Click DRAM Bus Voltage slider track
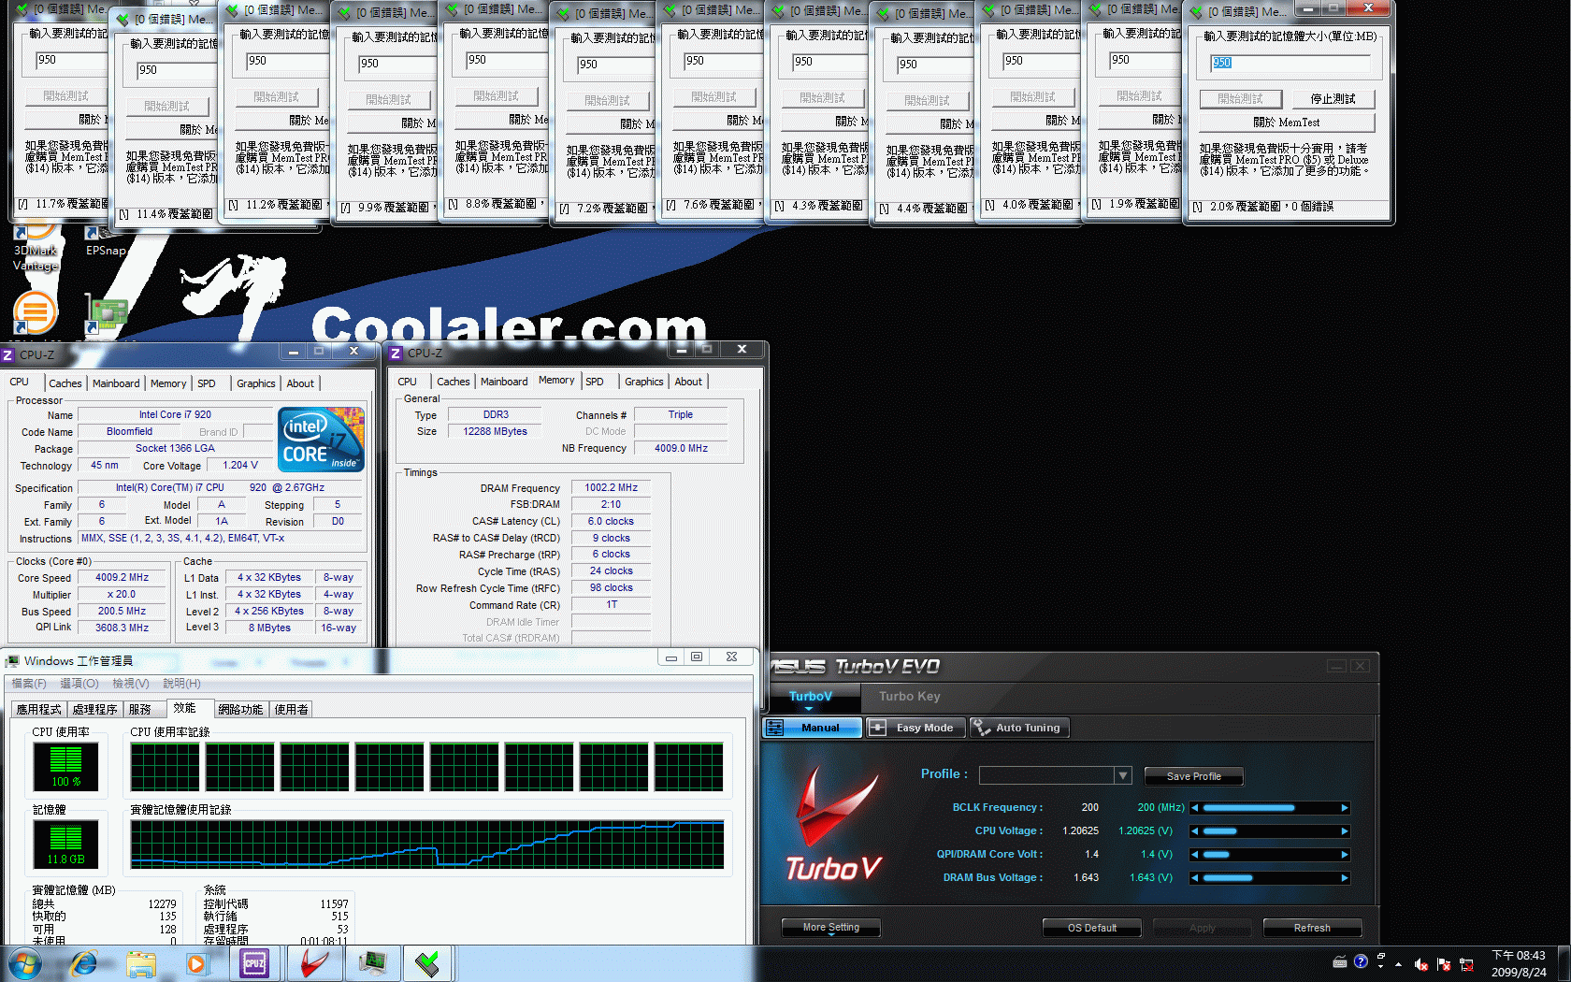 coord(1270,878)
